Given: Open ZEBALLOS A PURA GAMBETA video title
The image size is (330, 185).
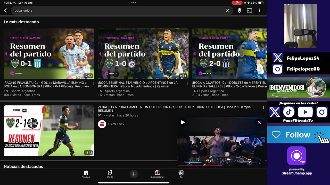Looking at the screenshot, I should 175,109.
